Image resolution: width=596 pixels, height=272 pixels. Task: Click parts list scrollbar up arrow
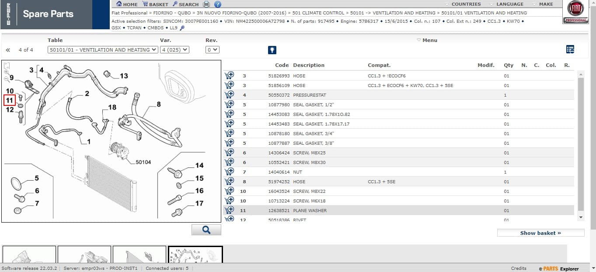coord(581,75)
